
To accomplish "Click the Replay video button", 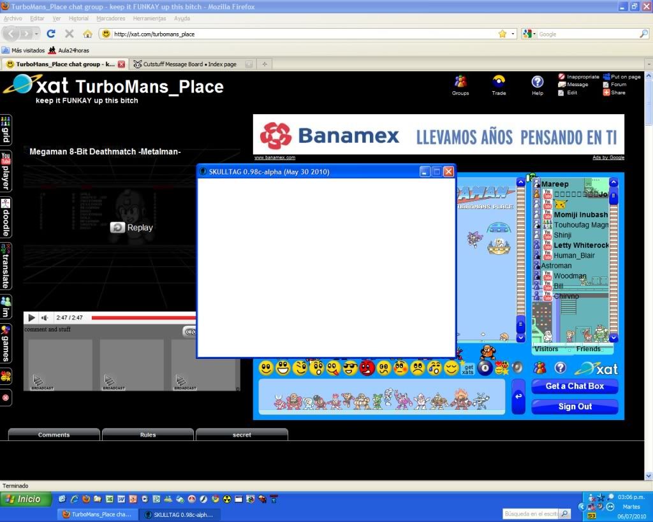I will 133,228.
